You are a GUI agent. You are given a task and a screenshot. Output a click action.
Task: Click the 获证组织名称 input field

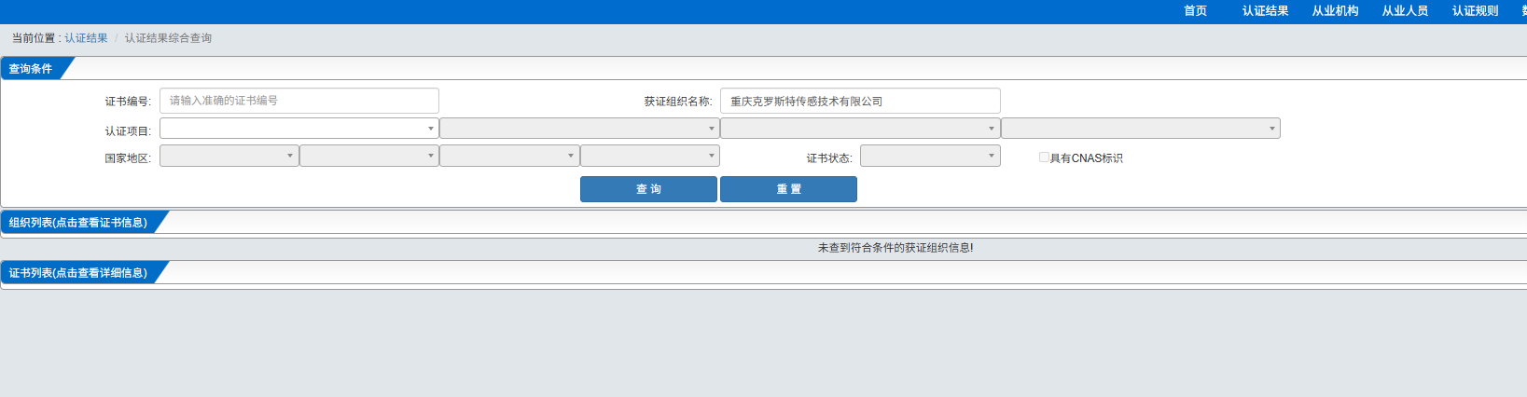[x=860, y=101]
